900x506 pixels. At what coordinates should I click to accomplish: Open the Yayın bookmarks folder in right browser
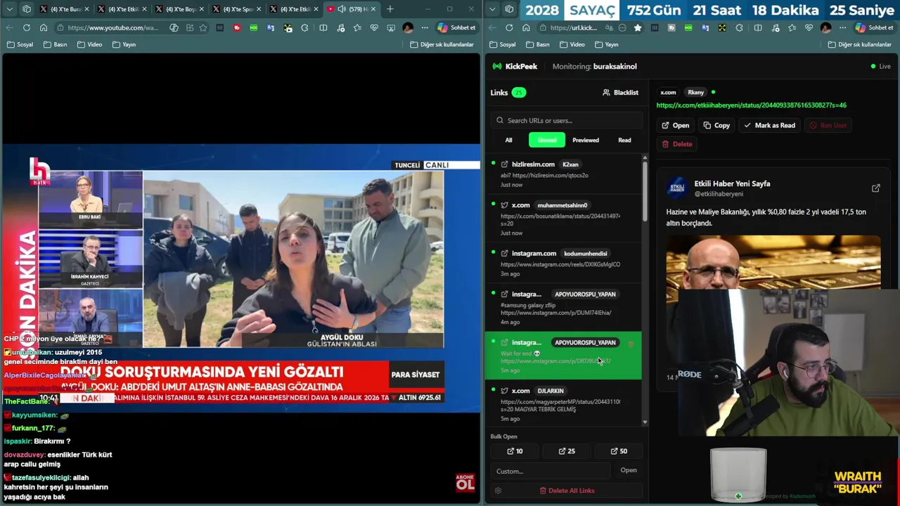coord(607,44)
